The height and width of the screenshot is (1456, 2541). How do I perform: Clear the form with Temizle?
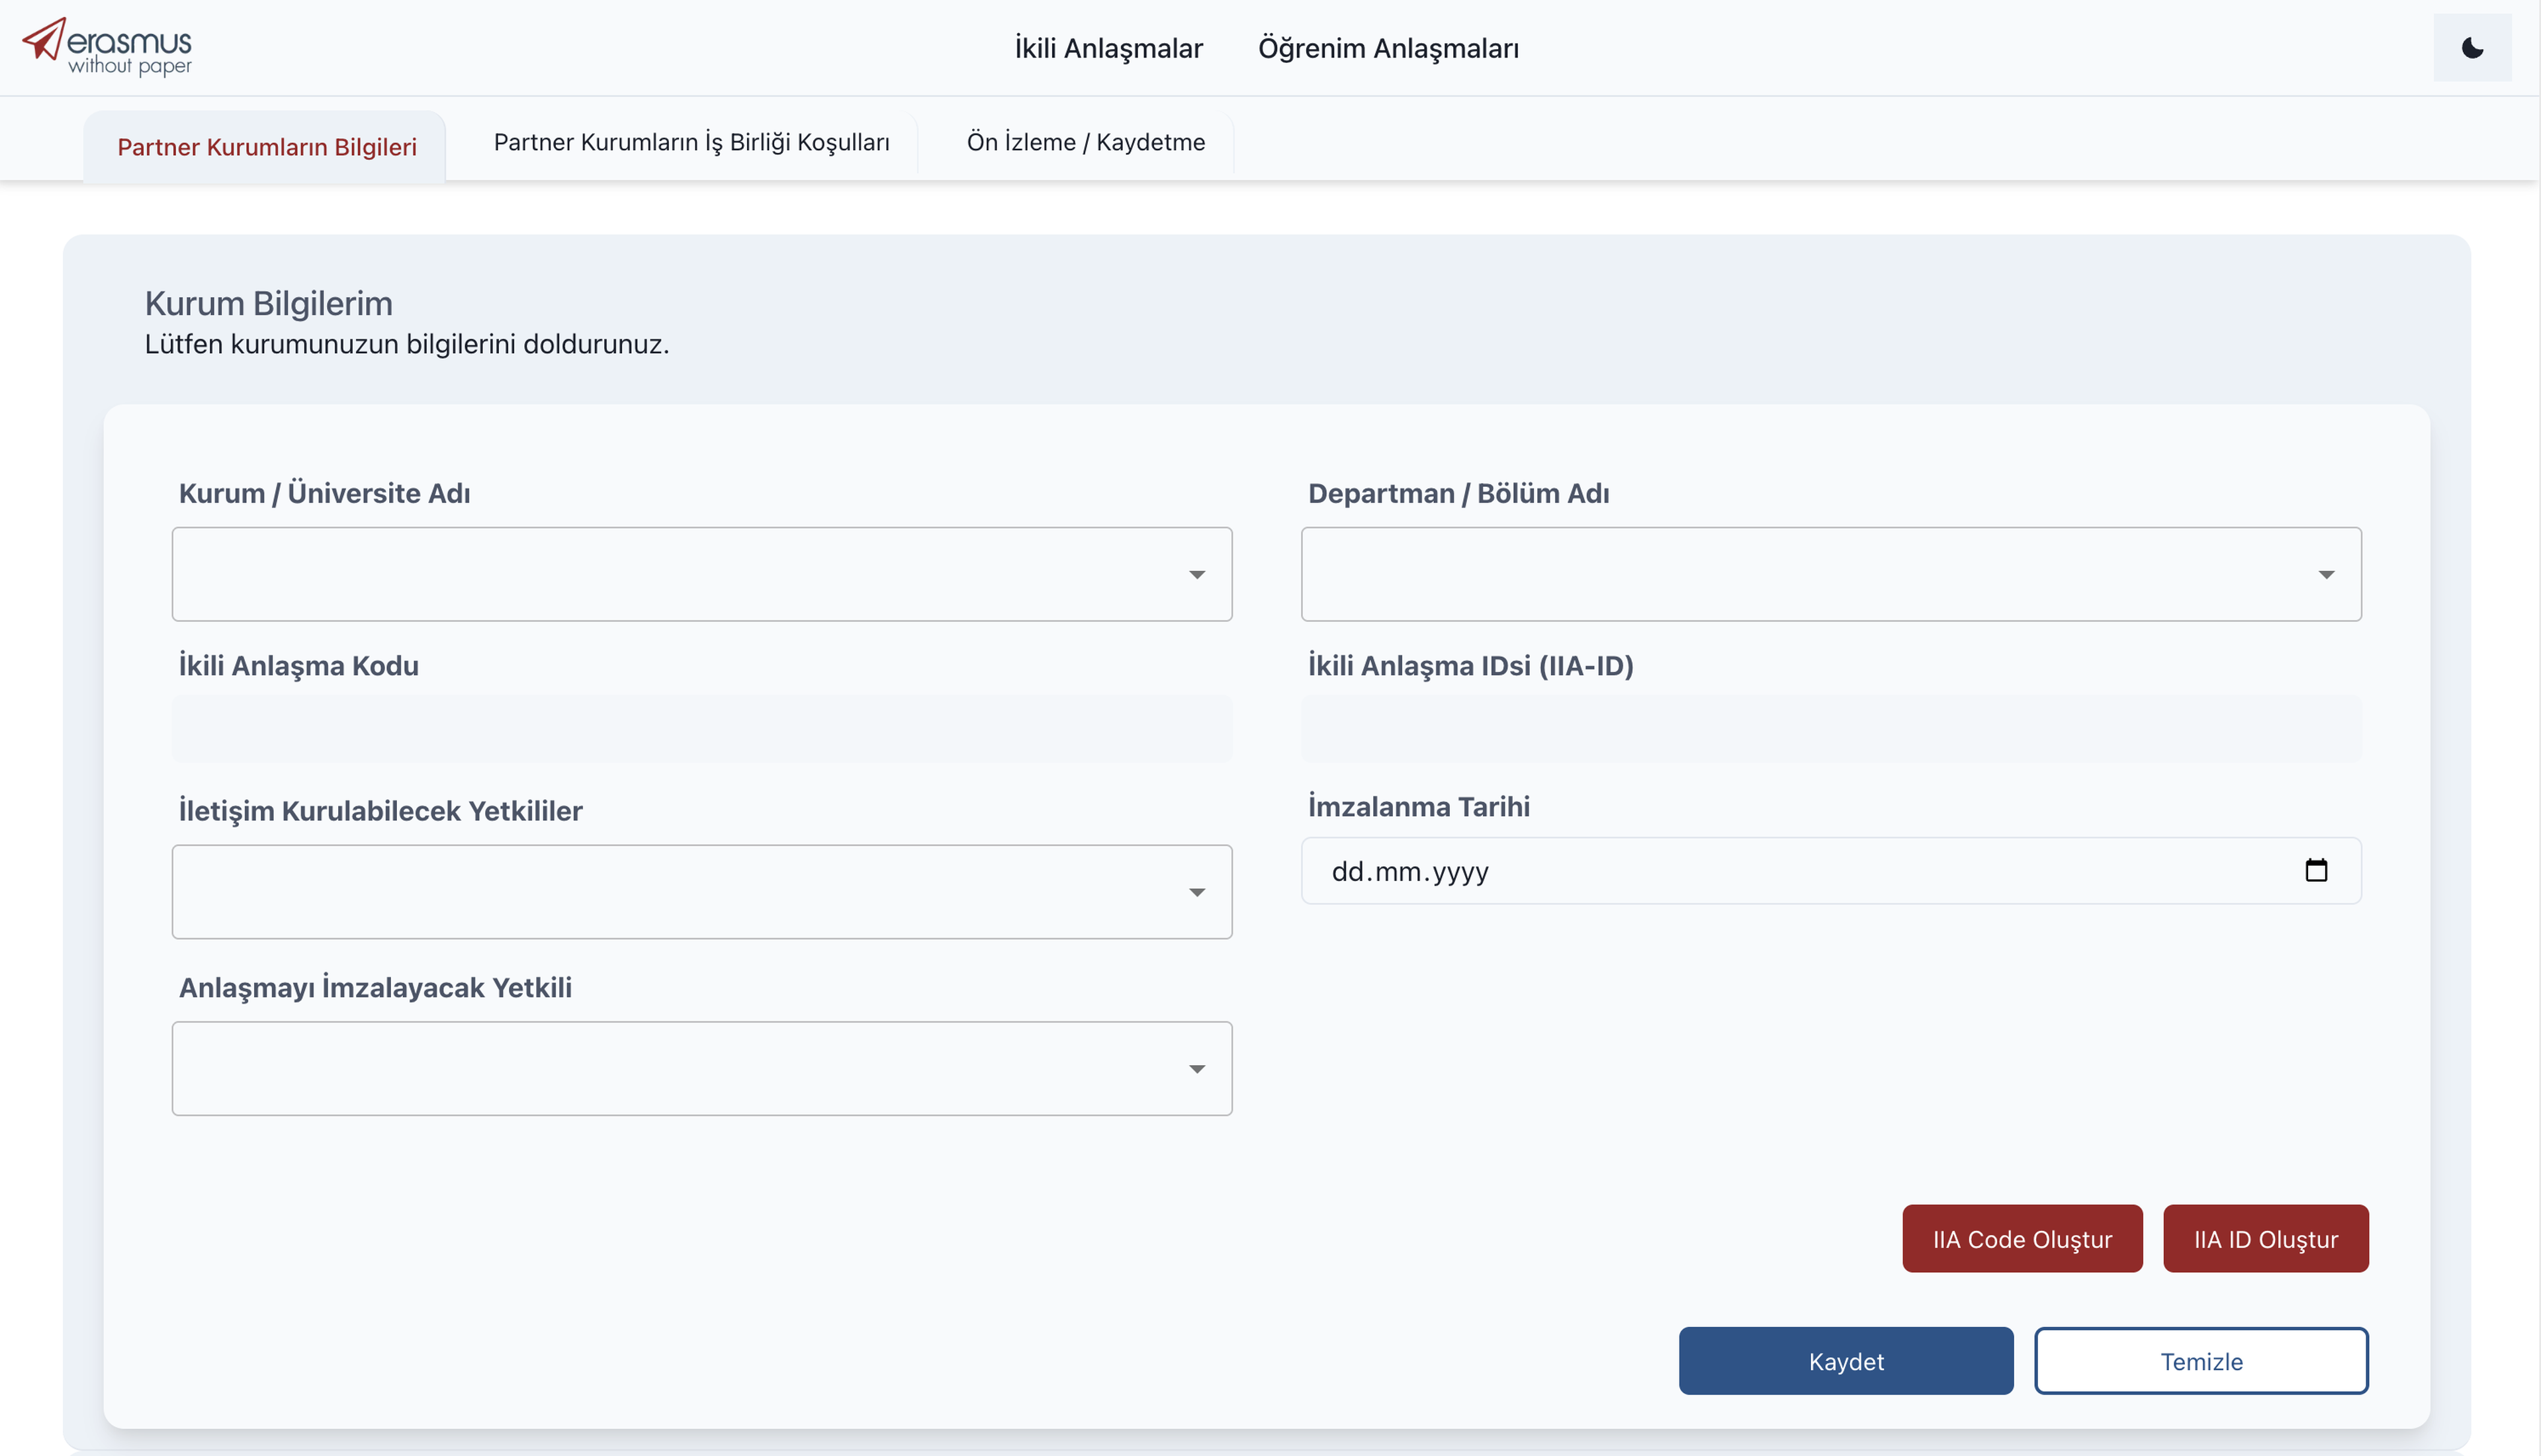[2201, 1361]
